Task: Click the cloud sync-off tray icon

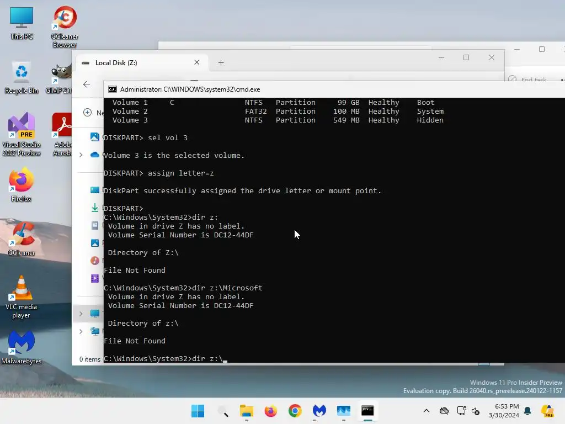Action: [444, 411]
